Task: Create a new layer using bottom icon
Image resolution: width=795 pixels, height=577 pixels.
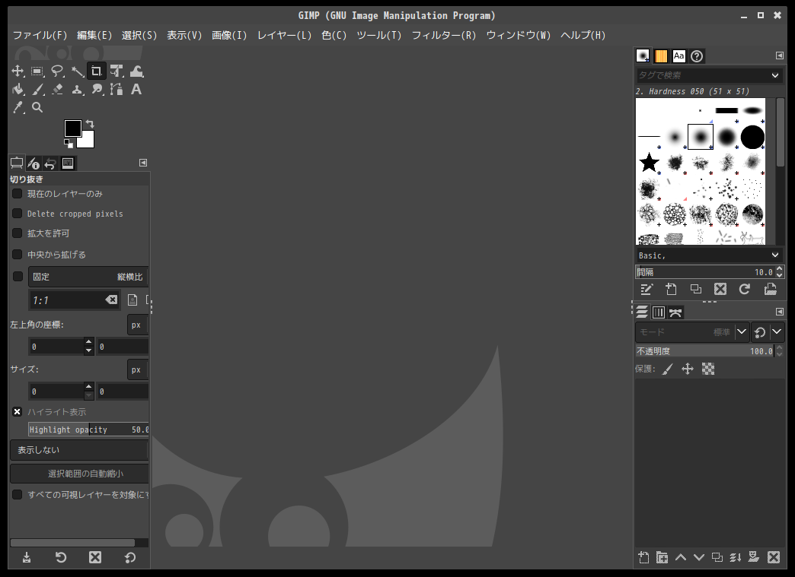Action: pos(643,557)
